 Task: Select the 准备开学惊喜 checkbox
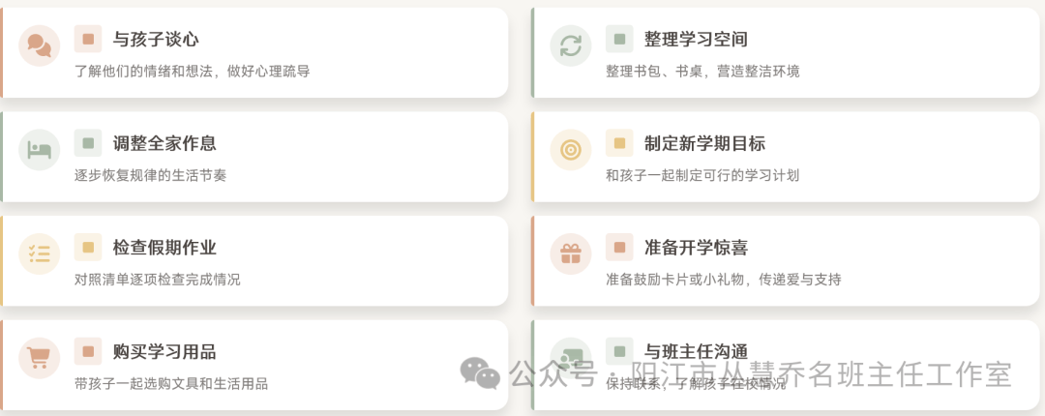tap(619, 248)
